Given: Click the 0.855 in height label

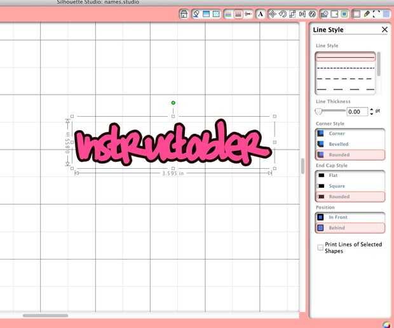Looking at the screenshot, I should pos(67,143).
